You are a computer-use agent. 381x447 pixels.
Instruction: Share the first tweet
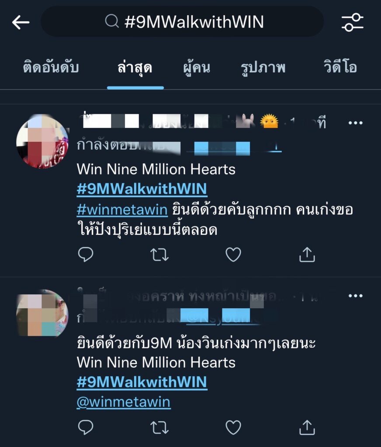pos(307,254)
